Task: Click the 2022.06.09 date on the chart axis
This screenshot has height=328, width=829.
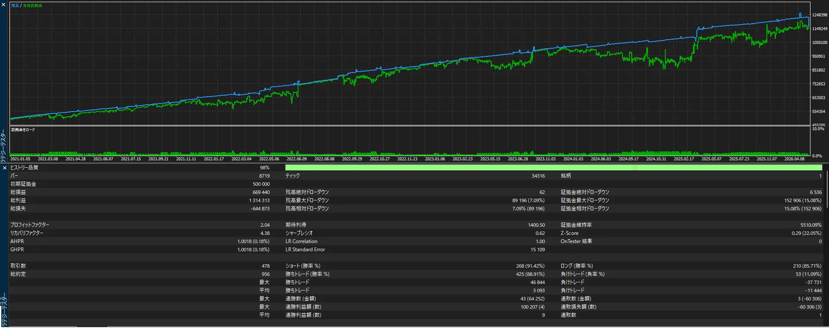Action: coord(297,159)
